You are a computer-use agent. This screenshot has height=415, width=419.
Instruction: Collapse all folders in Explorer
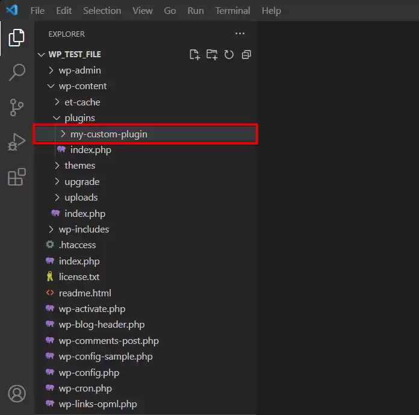tap(246, 55)
